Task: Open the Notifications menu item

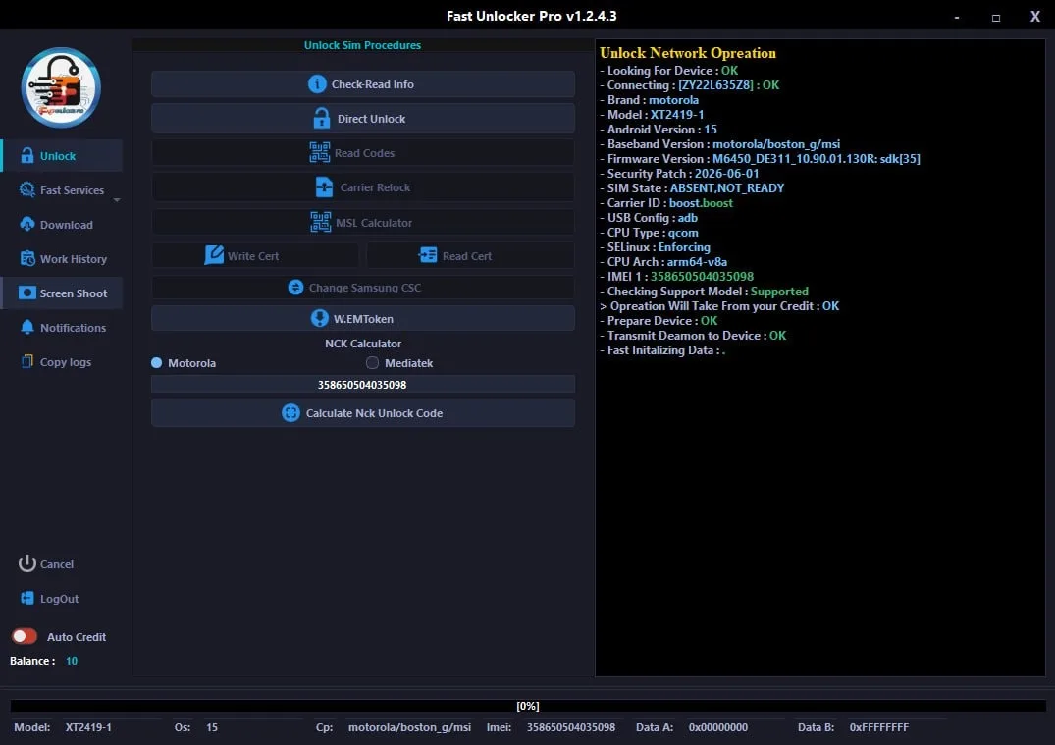Action: click(x=61, y=327)
